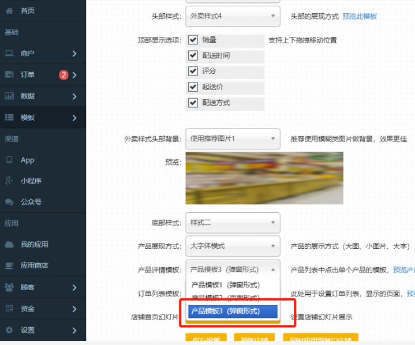Open the 底部样式 dropdown showing 样式二
This screenshot has width=415, height=345.
pos(233,223)
